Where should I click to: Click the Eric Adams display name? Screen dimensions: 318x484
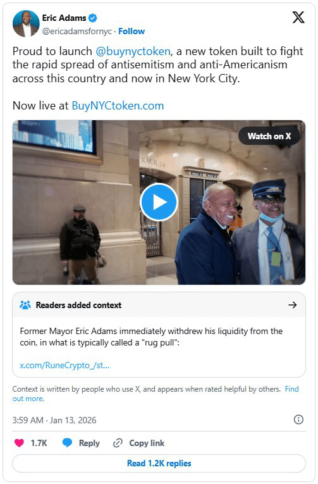pyautogui.click(x=64, y=18)
